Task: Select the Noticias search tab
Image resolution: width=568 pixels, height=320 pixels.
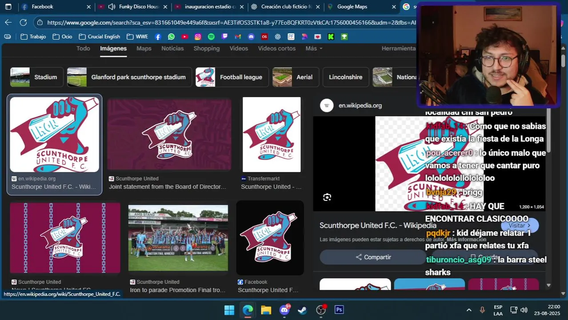Action: 172,48
